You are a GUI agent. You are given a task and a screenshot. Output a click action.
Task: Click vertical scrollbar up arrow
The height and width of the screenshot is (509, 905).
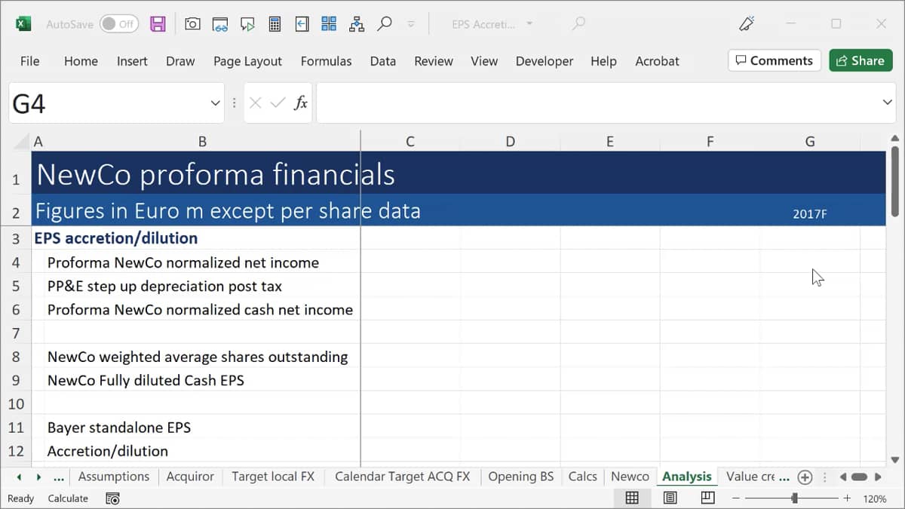pyautogui.click(x=895, y=140)
